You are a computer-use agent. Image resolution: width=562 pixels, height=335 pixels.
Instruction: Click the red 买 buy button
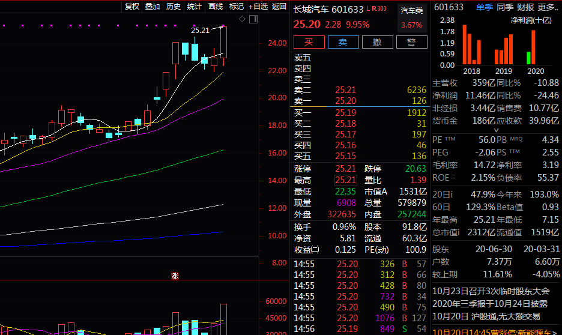pyautogui.click(x=309, y=42)
